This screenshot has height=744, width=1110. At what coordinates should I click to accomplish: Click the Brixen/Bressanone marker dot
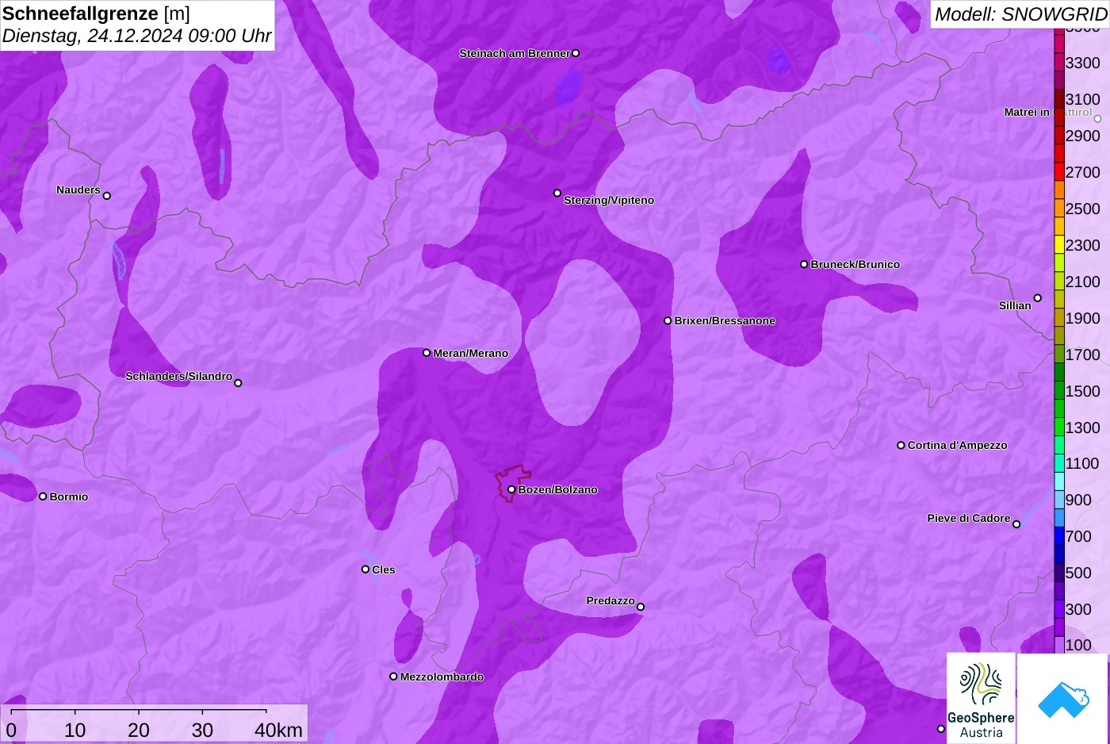pyautogui.click(x=668, y=320)
